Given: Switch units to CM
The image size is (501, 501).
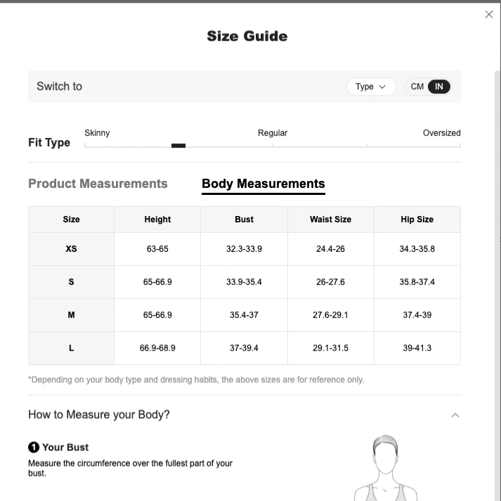Looking at the screenshot, I should [x=417, y=87].
